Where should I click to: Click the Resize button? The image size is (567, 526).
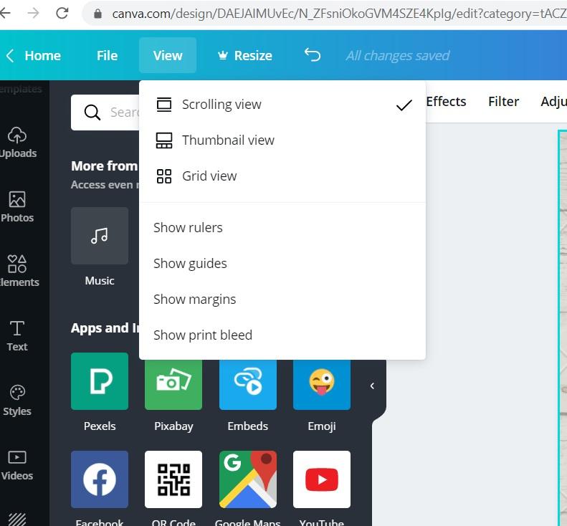point(245,56)
